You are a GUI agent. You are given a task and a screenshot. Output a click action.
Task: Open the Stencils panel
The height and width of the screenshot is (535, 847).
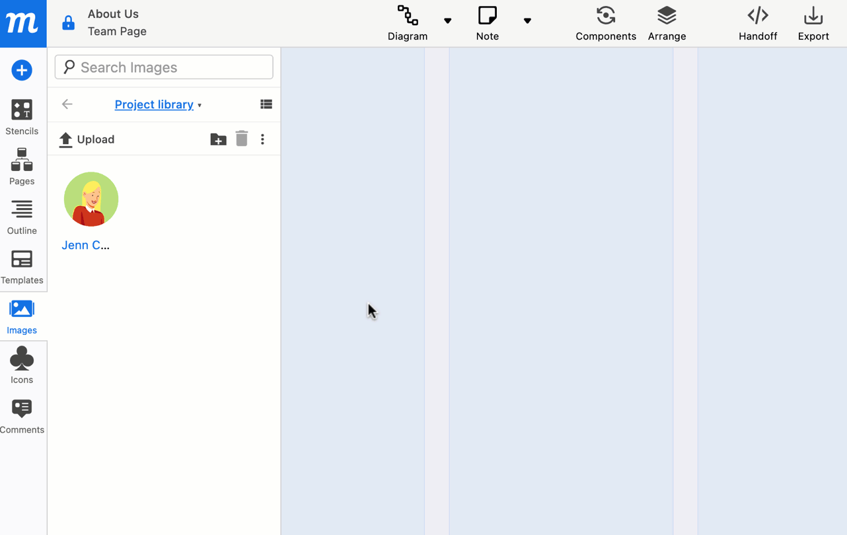pyautogui.click(x=22, y=116)
